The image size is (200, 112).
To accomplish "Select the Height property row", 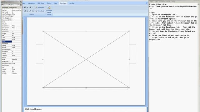I will click(x=12, y=34).
